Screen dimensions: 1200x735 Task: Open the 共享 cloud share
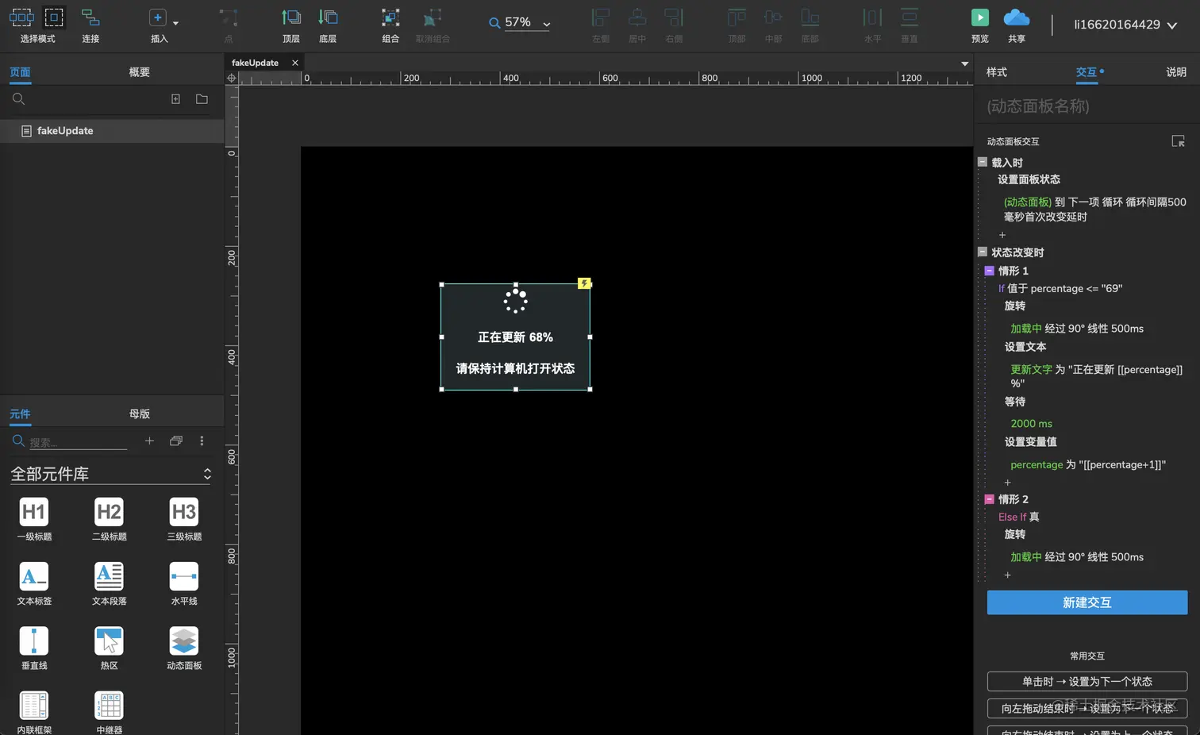(1017, 17)
